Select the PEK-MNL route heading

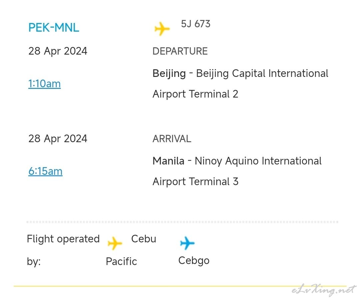pyautogui.click(x=54, y=28)
